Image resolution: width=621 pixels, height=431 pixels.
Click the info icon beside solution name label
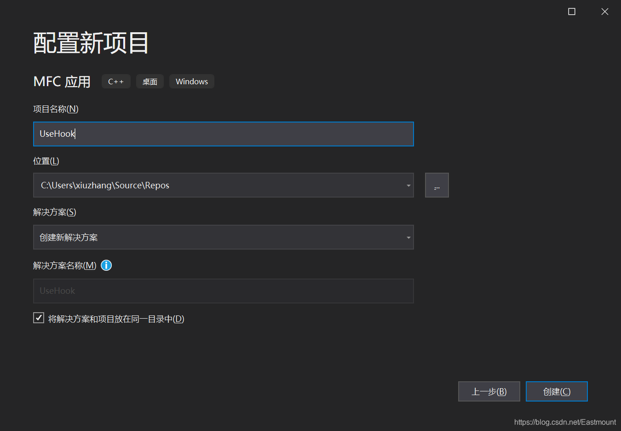pyautogui.click(x=106, y=265)
